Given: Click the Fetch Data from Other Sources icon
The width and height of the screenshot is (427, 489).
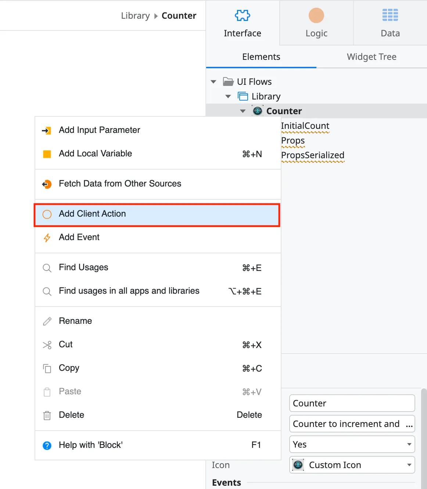Looking at the screenshot, I should (47, 184).
